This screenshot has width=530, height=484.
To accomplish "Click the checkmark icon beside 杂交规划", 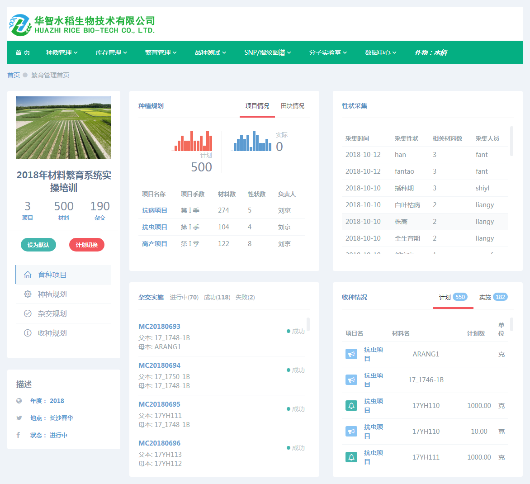I will (28, 313).
